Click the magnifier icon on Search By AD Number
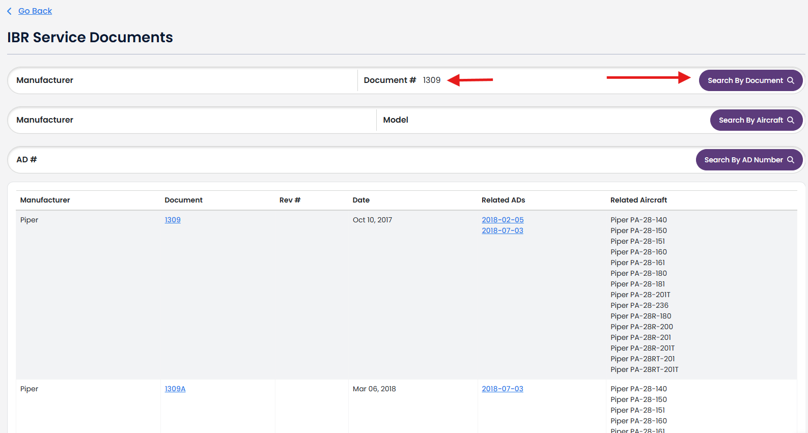808x433 pixels. click(791, 160)
